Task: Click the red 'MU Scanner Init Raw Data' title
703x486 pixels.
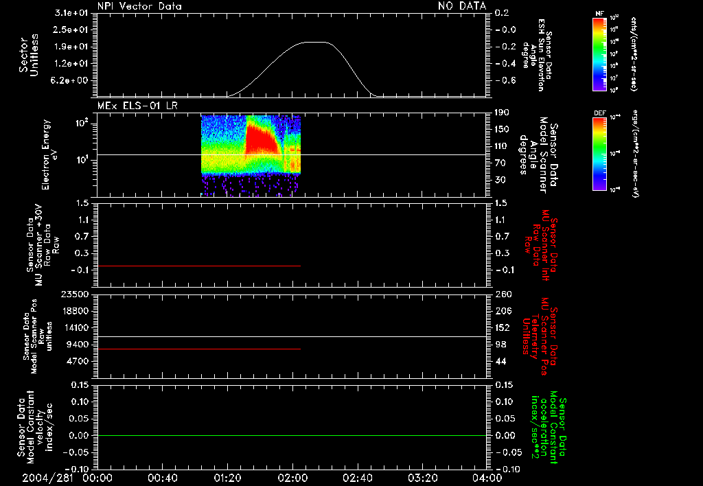Action: tap(540, 245)
